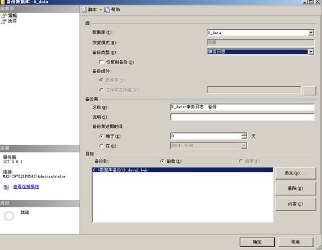322x250 pixels.
Task: Select the 在 date radio button
Action: pos(101,146)
